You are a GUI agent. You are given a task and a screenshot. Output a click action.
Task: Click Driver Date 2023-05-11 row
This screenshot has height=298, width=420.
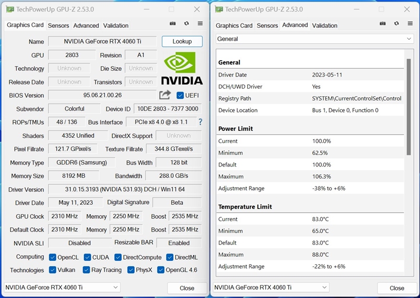tap(310, 75)
